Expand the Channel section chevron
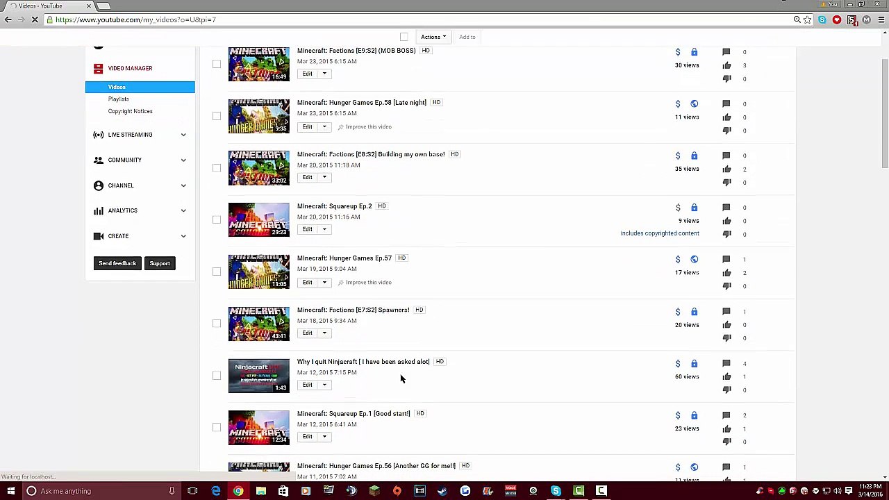 tap(183, 185)
